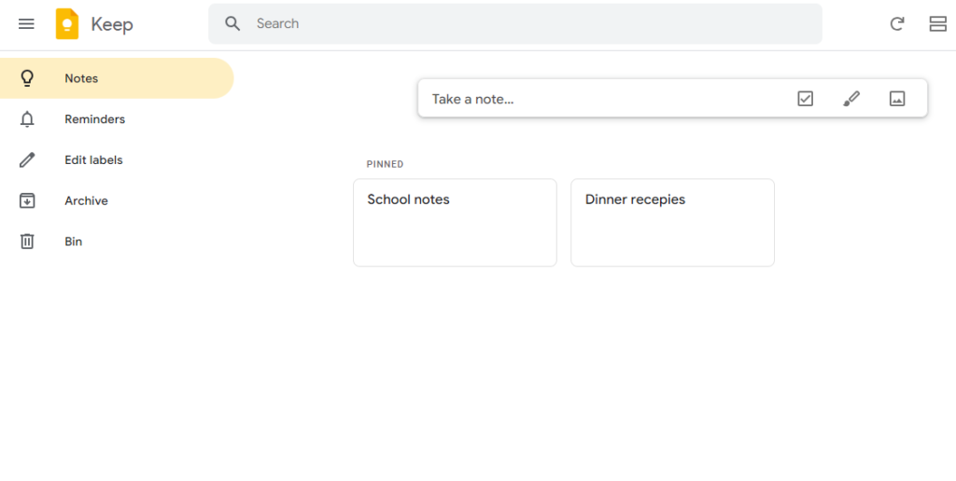Viewport: 956px width, 481px height.
Task: Open the School notes note
Action: tap(455, 222)
